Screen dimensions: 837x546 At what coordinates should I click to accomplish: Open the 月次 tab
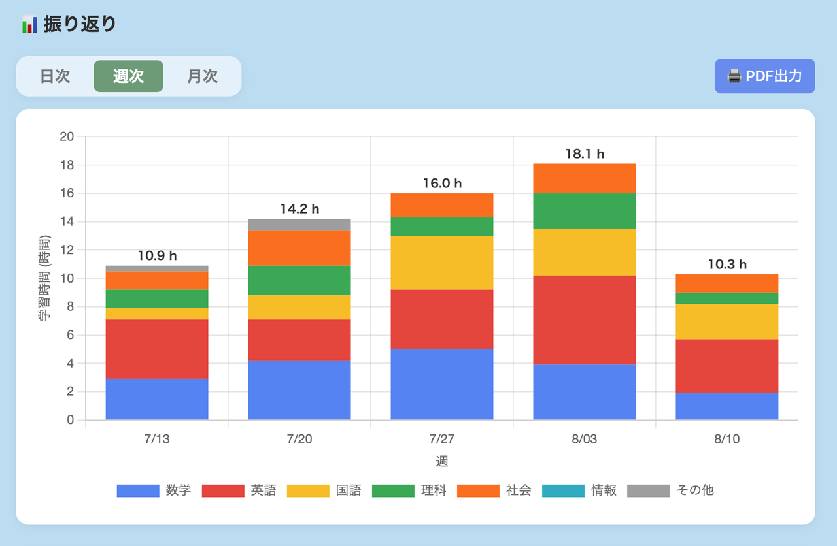point(203,76)
